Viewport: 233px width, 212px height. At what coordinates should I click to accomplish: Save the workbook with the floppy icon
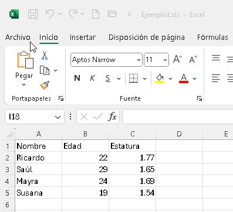[33, 14]
